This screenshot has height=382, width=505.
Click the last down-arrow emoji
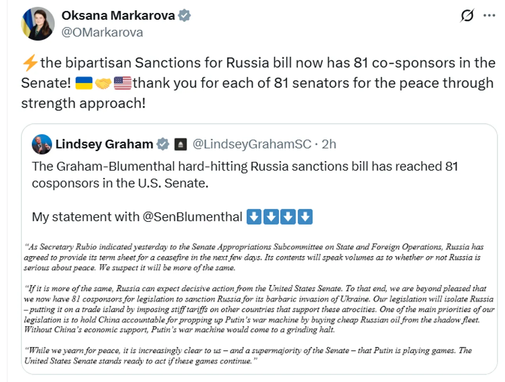click(305, 217)
